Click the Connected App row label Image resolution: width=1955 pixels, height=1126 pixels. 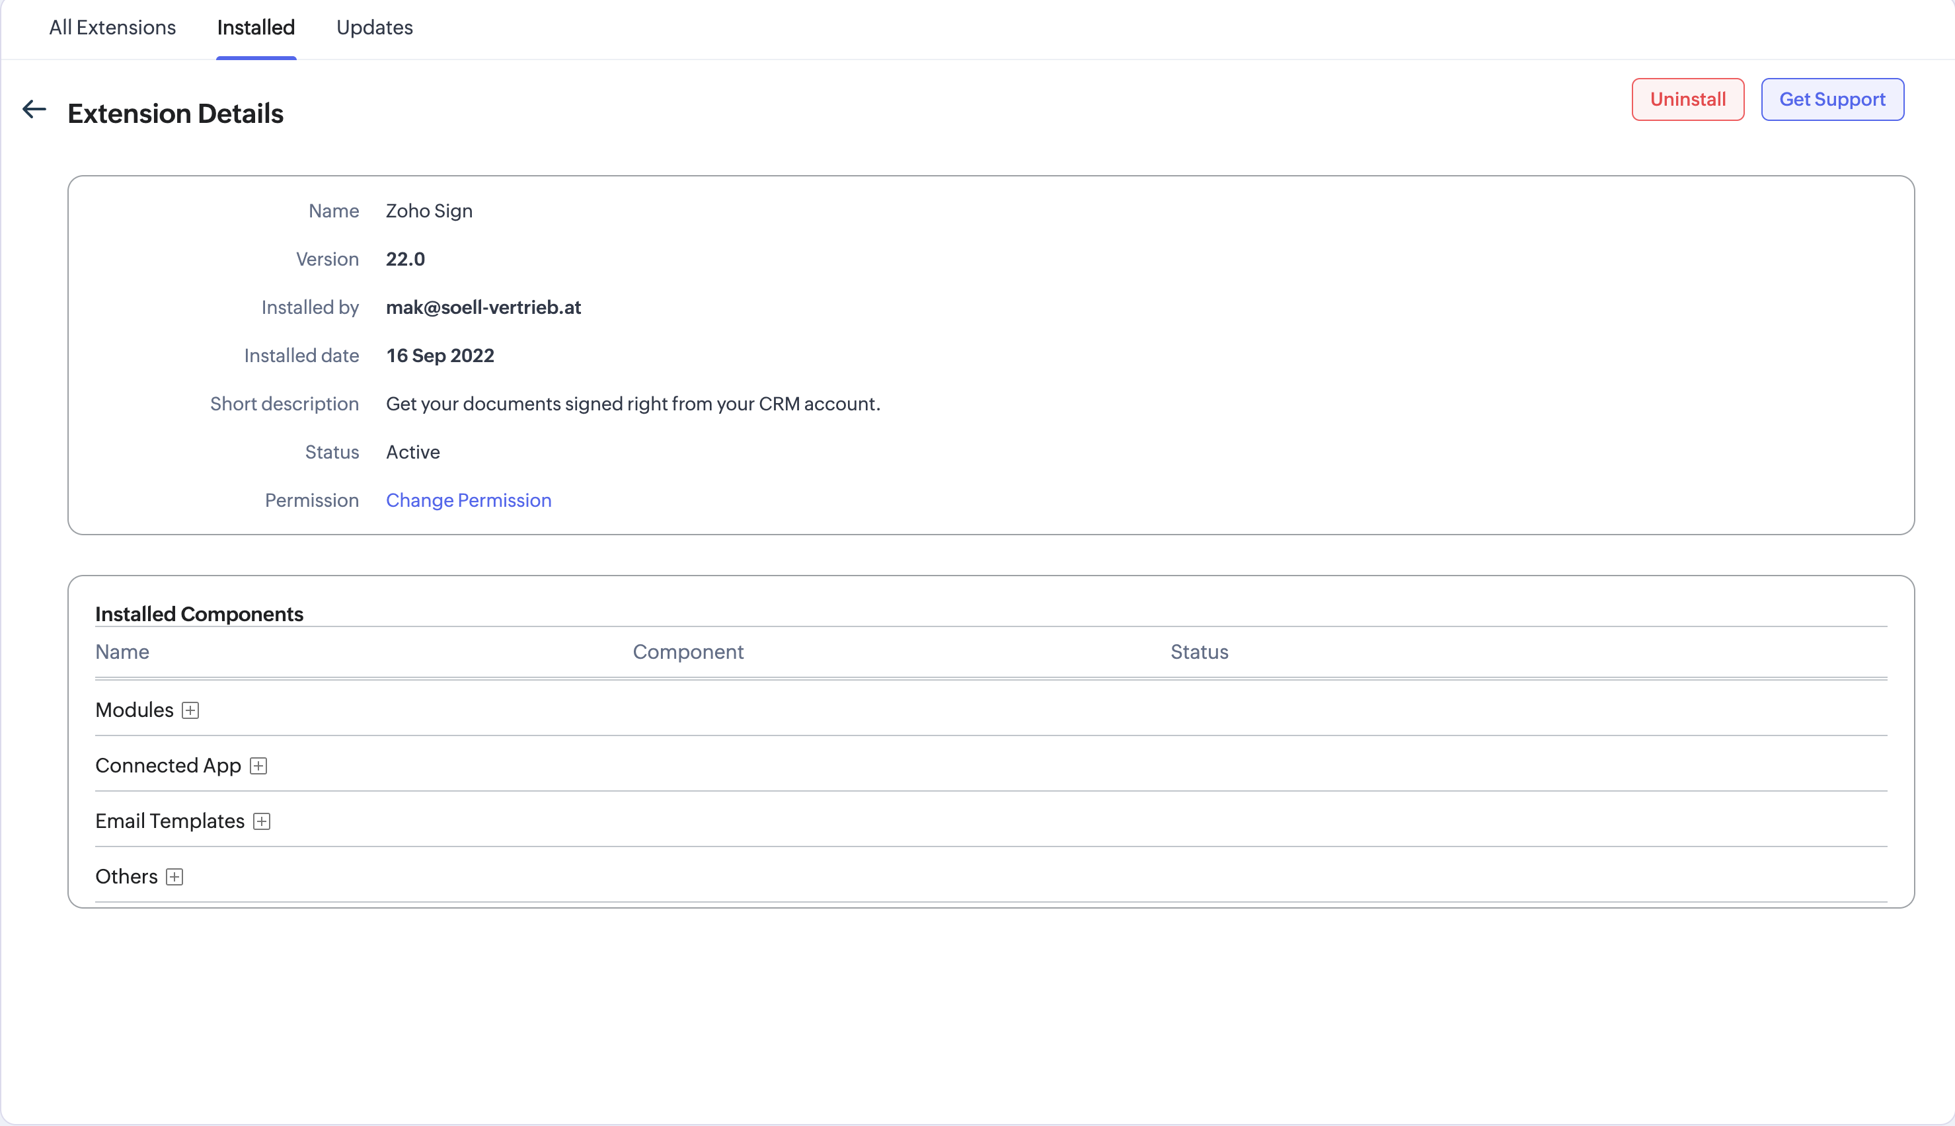coord(169,766)
